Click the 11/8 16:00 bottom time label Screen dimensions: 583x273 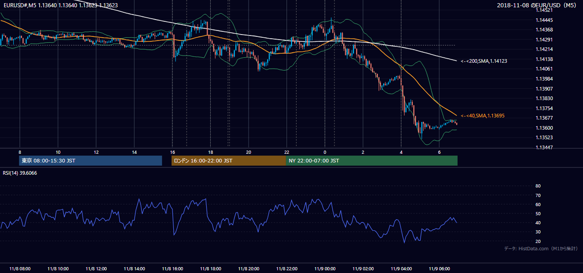point(172,269)
